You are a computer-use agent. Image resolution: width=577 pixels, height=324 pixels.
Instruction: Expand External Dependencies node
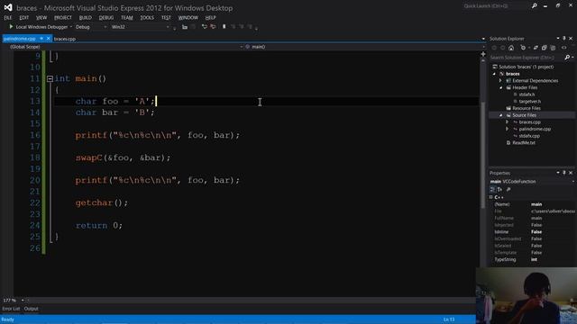coord(501,81)
